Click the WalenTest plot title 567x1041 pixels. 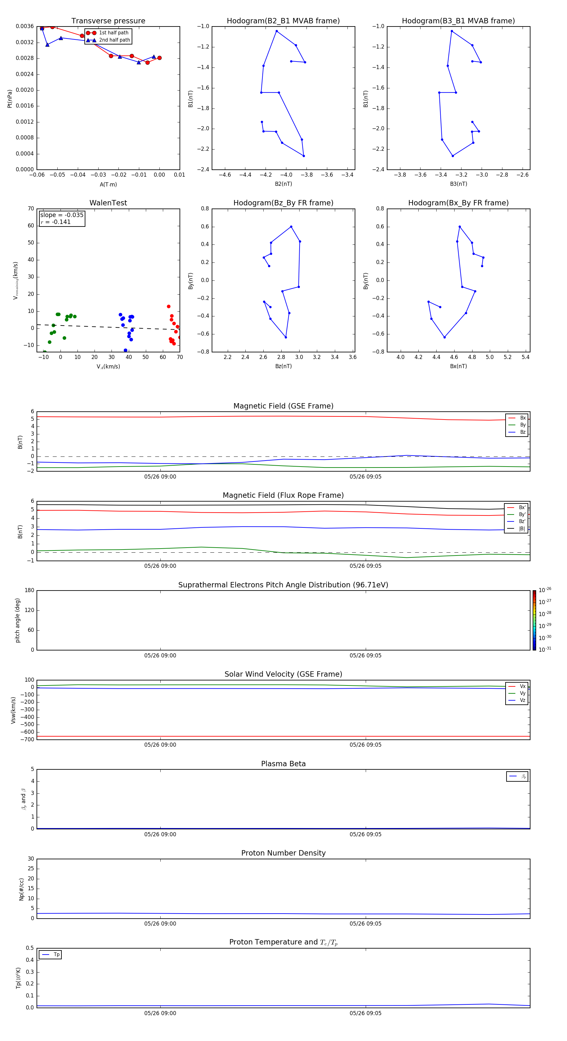coord(108,203)
